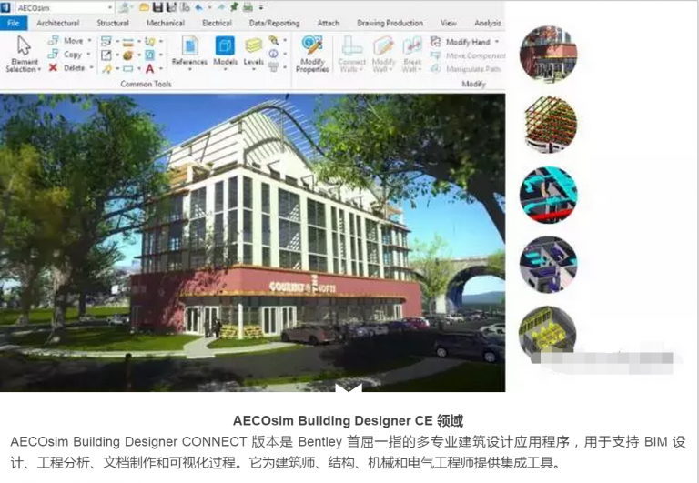Open the References tool
The height and width of the screenshot is (483, 699).
[189, 52]
